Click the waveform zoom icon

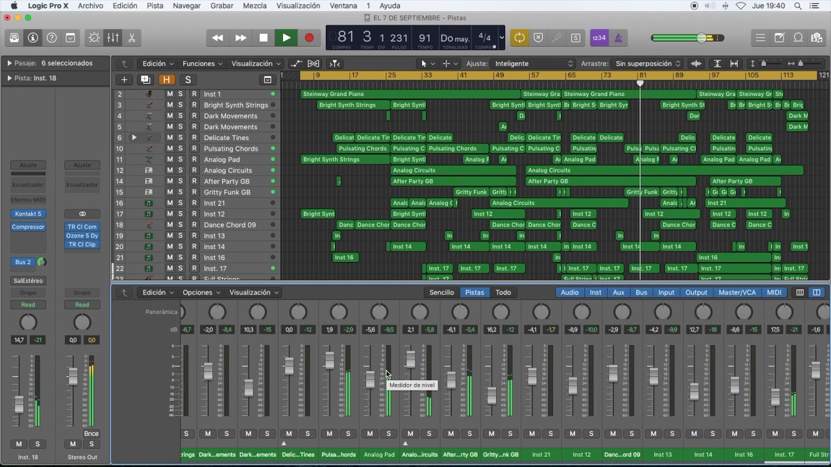[696, 64]
